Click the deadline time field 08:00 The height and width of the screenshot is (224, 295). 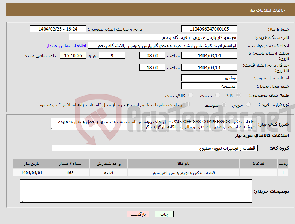tap(152, 55)
